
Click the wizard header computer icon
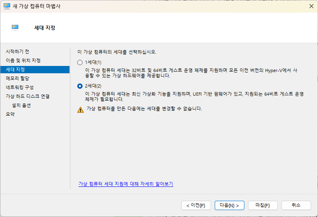coord(15,27)
